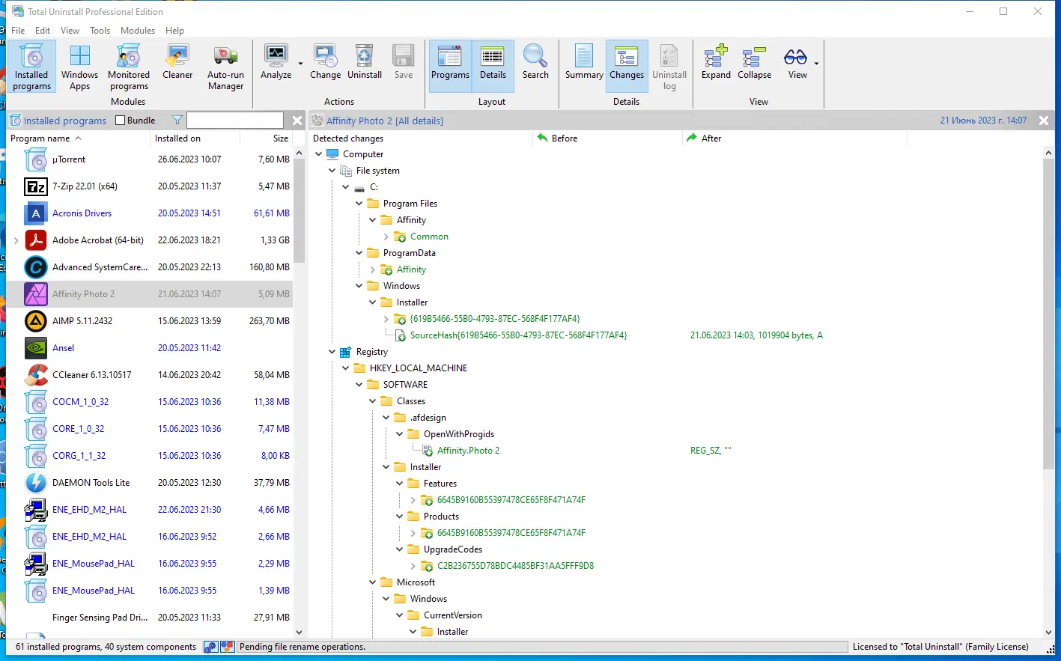This screenshot has width=1061, height=661.
Task: Sort by Size column header
Action: [x=266, y=138]
